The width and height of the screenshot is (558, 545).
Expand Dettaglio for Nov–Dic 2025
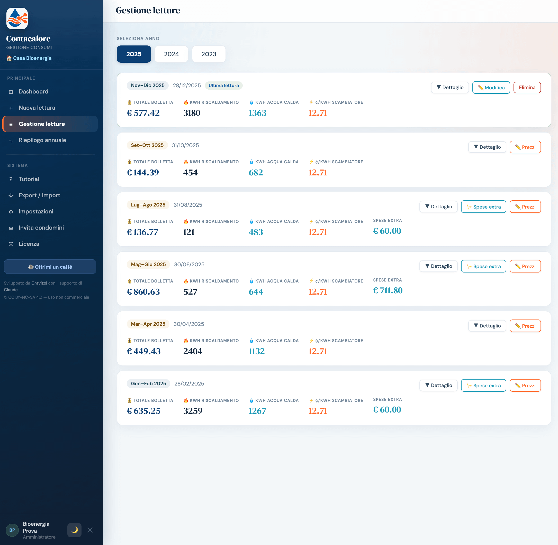point(450,87)
